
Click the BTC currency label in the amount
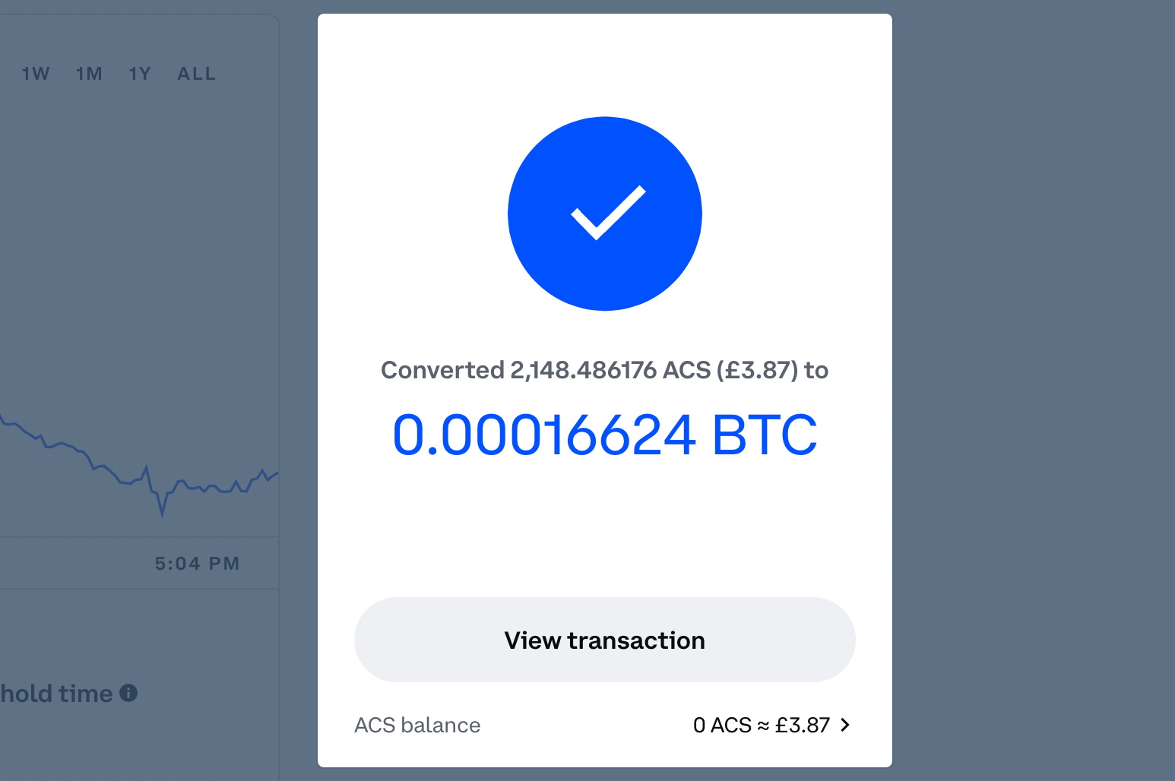click(x=764, y=435)
